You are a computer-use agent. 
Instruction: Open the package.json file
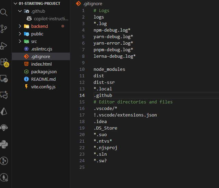click(x=44, y=72)
